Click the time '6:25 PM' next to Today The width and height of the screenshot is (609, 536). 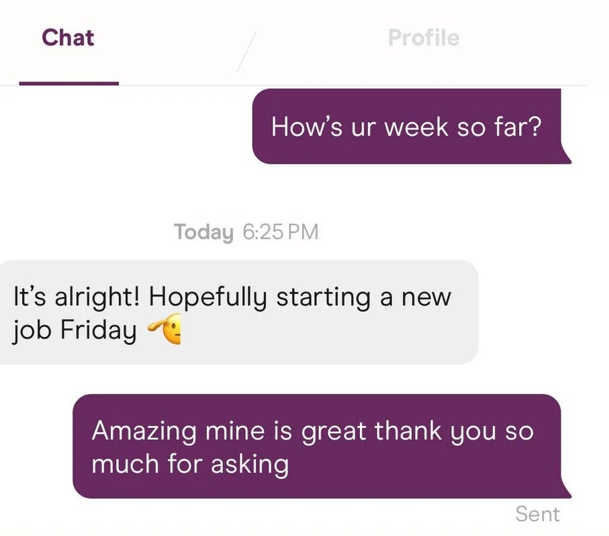pos(279,232)
